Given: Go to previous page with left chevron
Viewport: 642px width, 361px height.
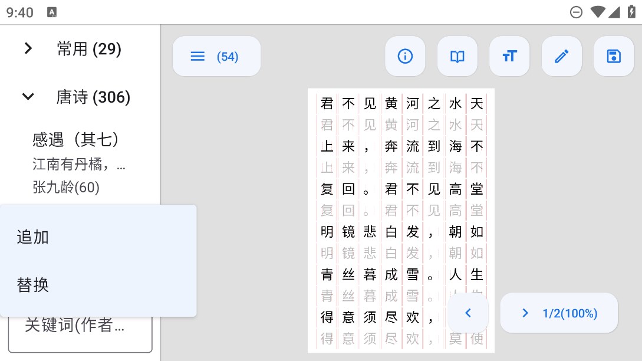Looking at the screenshot, I should pos(468,313).
